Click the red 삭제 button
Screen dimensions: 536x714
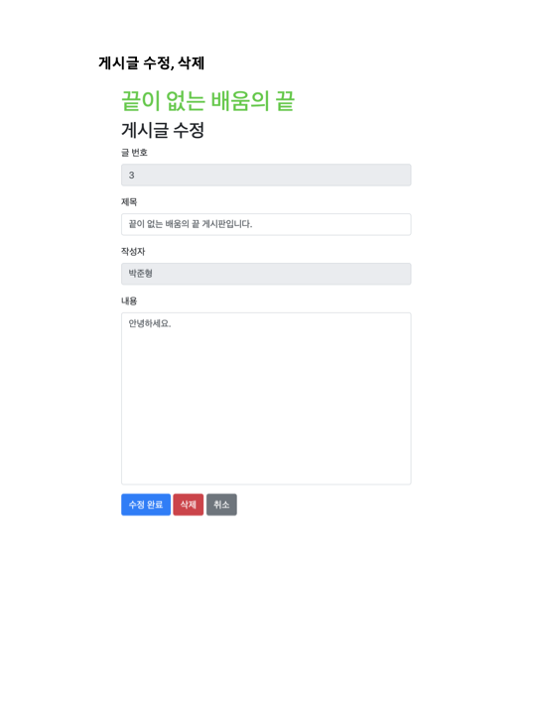pos(189,505)
